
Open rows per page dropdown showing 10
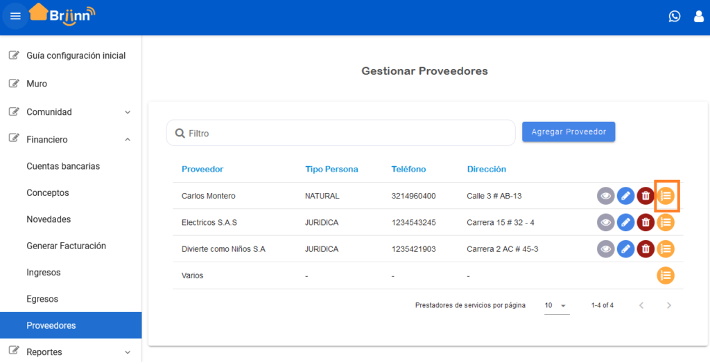click(557, 305)
